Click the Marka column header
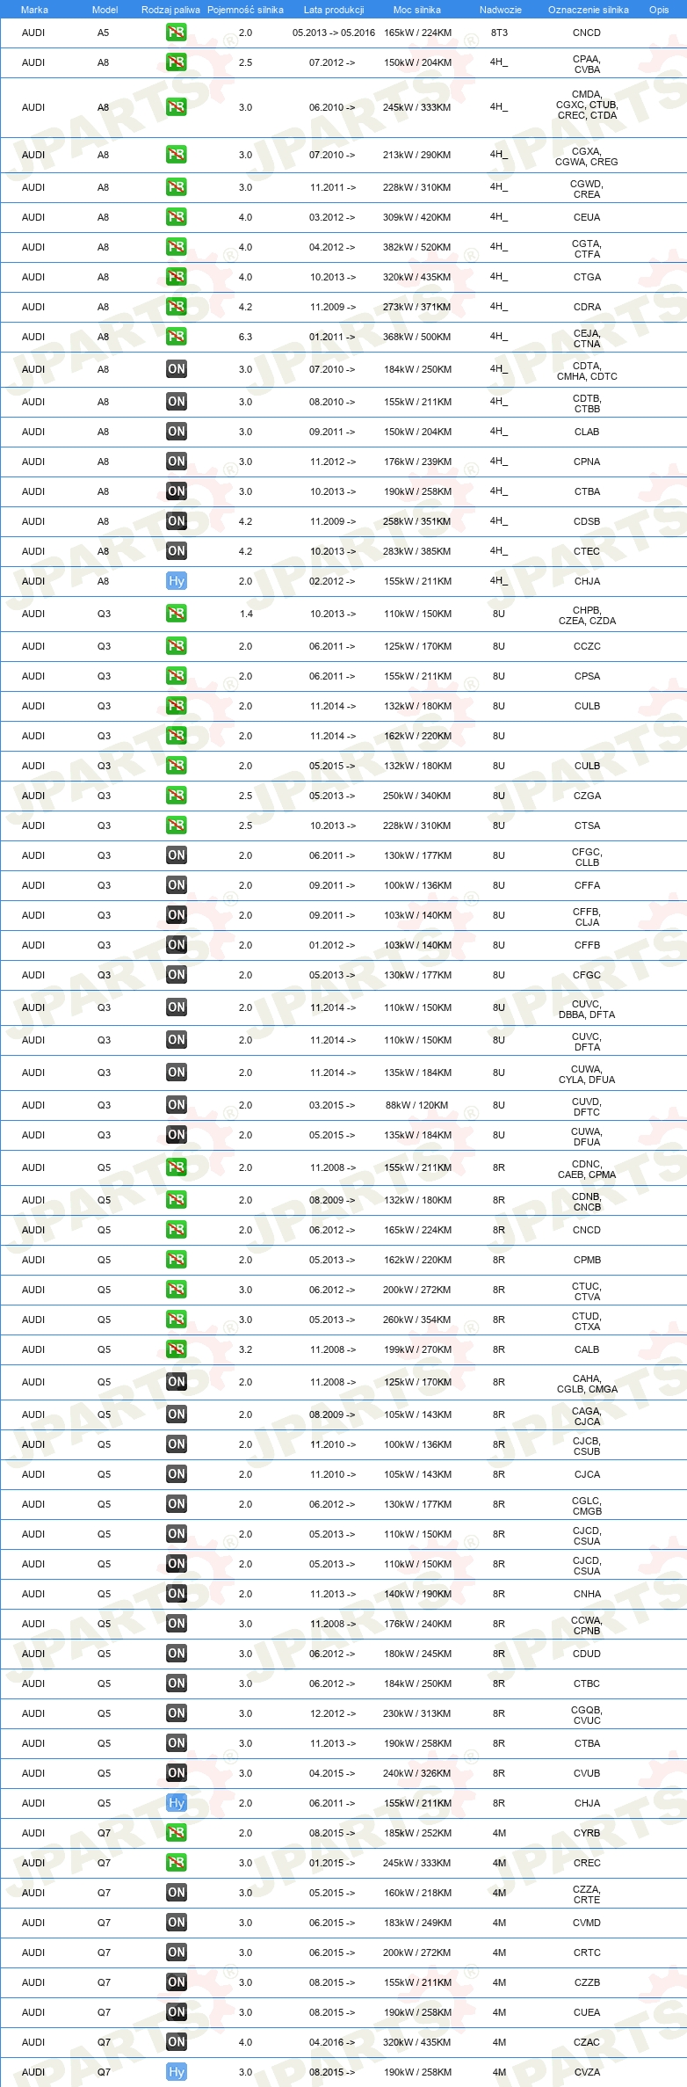Screen dimensions: 687x2087 34,10
